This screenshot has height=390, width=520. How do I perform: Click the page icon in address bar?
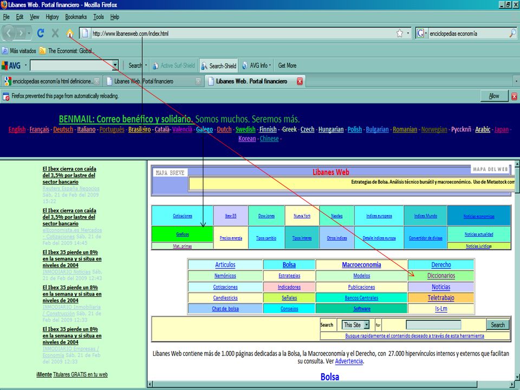pyautogui.click(x=85, y=33)
